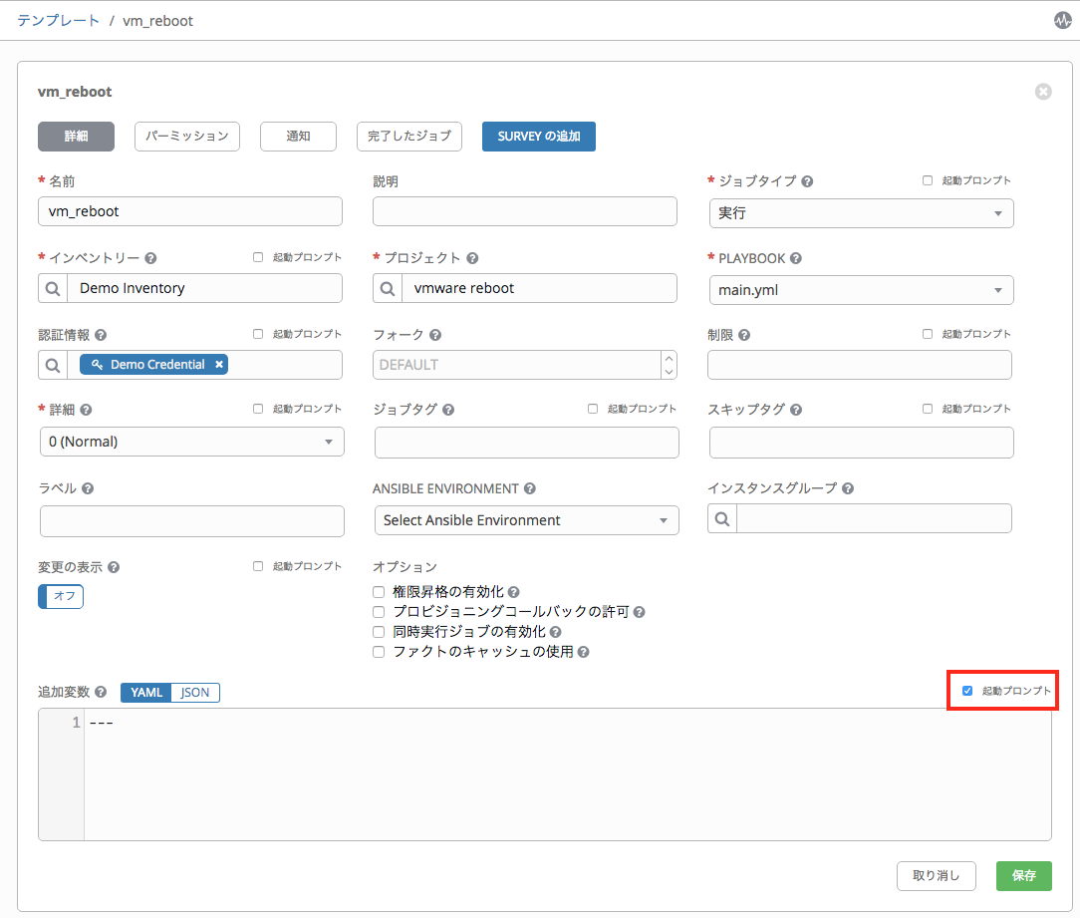Open inventory lookup search icon

53,289
